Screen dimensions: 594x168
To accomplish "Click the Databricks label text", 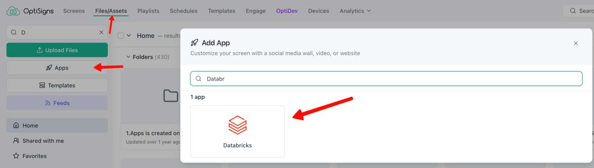I will pos(237,146).
